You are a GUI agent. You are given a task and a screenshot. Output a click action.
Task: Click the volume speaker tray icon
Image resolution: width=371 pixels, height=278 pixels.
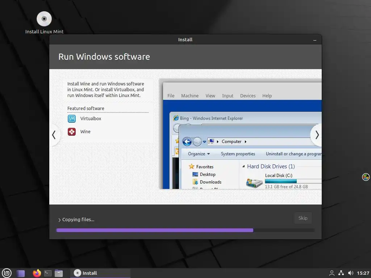[351, 273]
